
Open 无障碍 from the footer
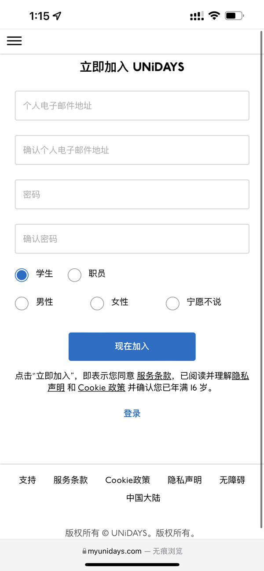[x=232, y=480]
